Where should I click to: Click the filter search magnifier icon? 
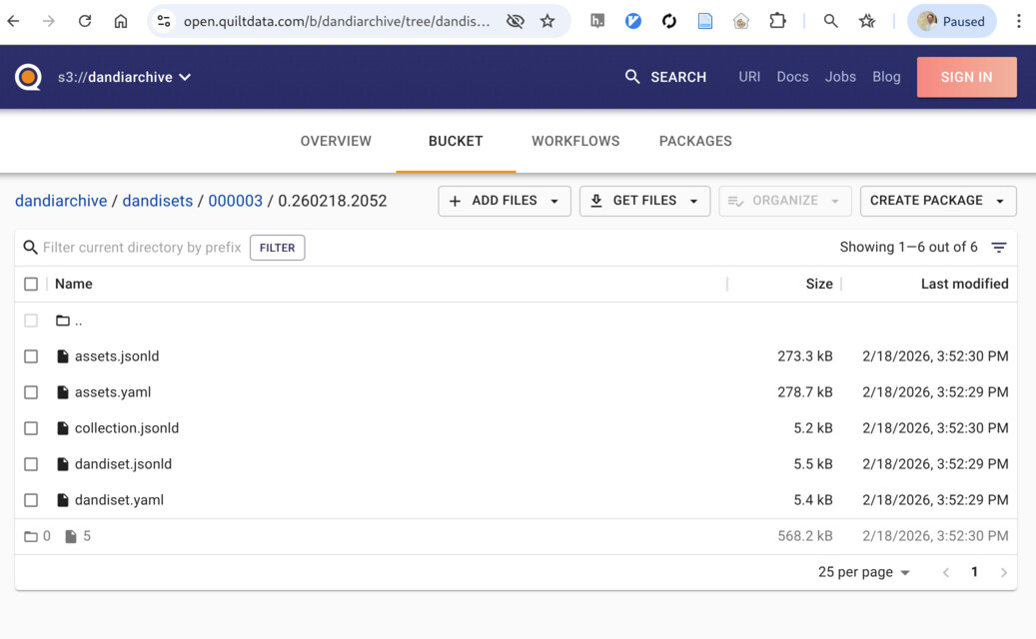point(30,248)
